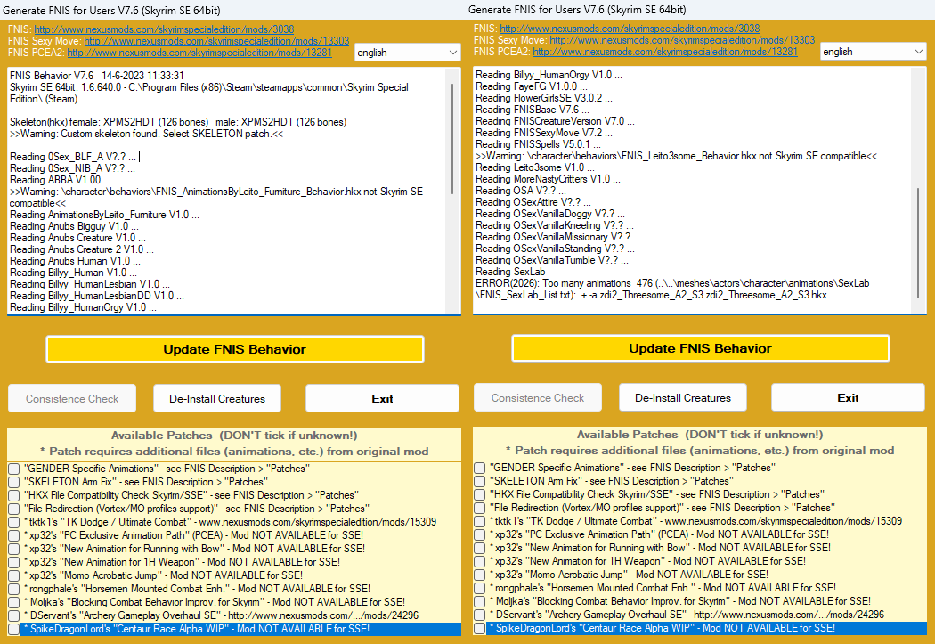The width and height of the screenshot is (935, 644).
Task: Tick SKELETON Arm Fix checkbox, right window
Action: pyautogui.click(x=480, y=481)
